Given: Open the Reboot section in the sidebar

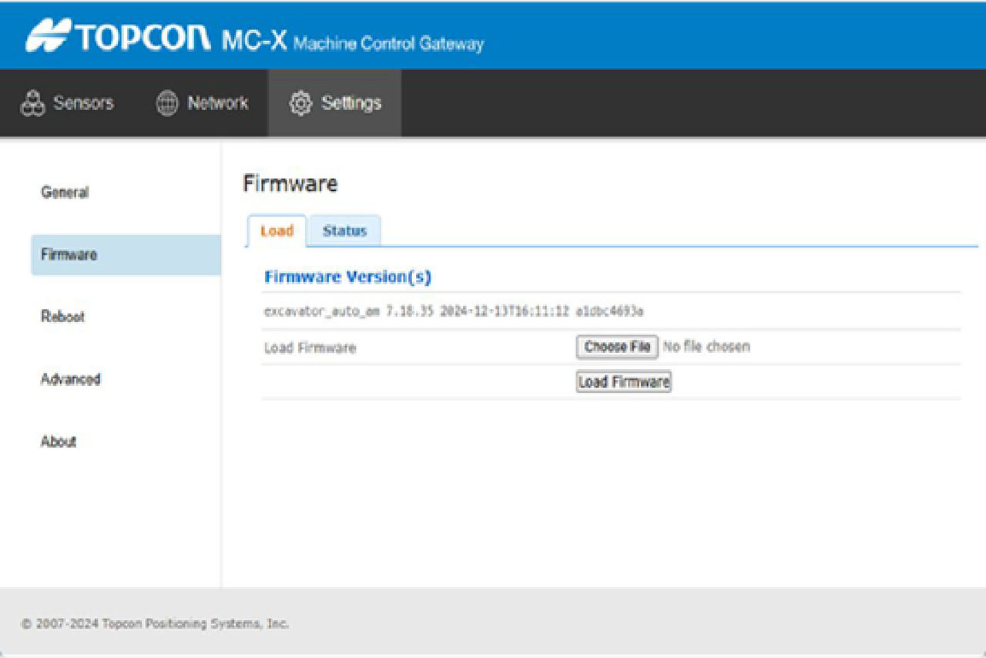Looking at the screenshot, I should coord(62,317).
